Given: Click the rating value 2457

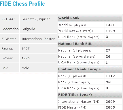Looking at the screenshot, I should [26, 48].
